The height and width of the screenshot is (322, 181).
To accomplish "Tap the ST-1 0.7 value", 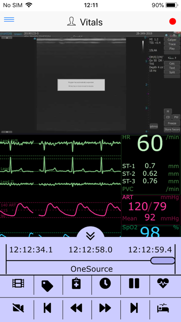I will pos(150,166).
